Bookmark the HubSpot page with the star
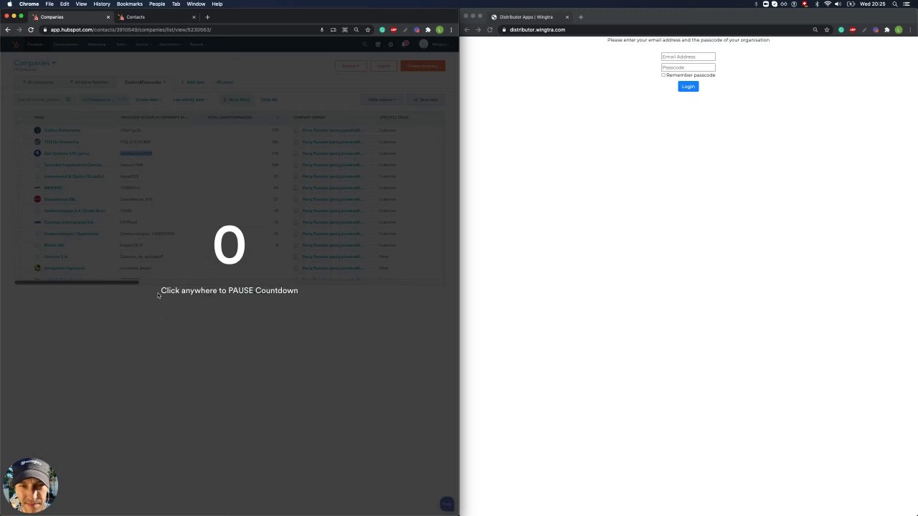 point(367,29)
